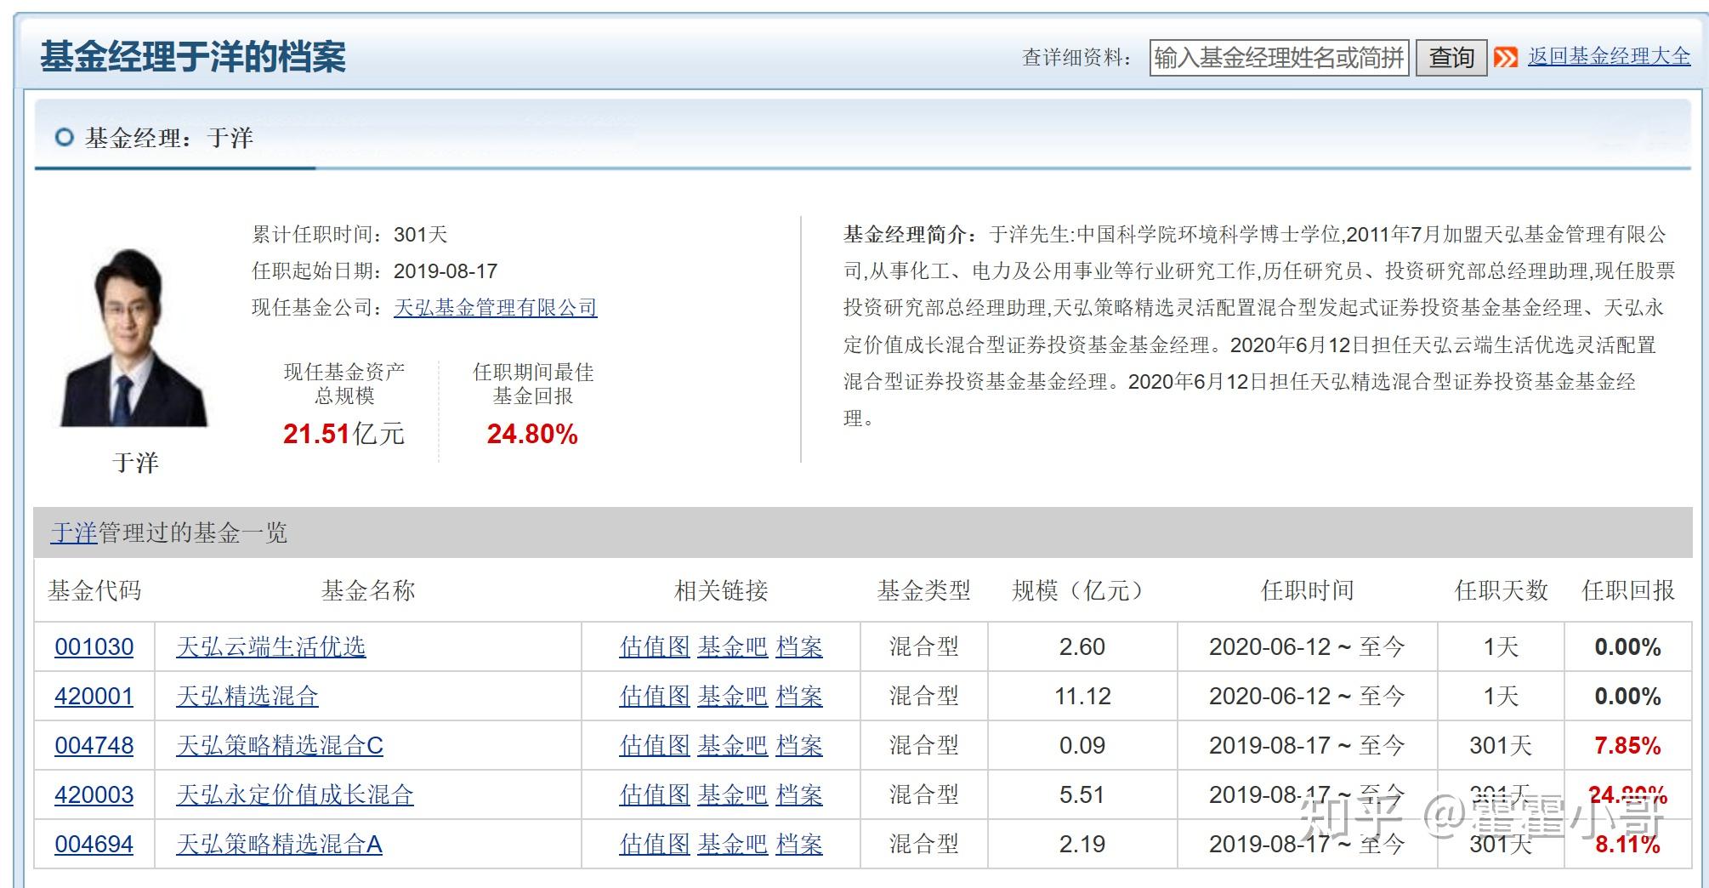Click the 2.19 scale value cell
This screenshot has width=1709, height=888.
click(1082, 845)
